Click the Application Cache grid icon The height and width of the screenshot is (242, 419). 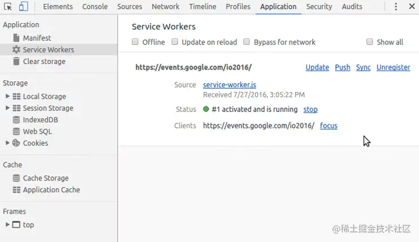16,189
